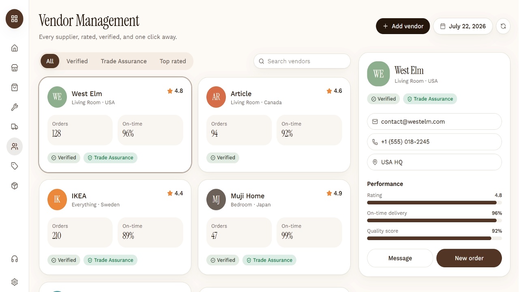Click the IKEA IK avatar

(x=57, y=199)
